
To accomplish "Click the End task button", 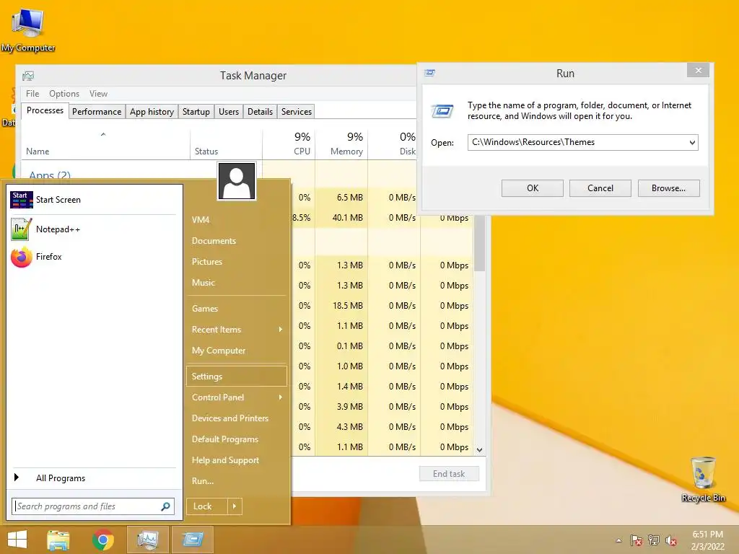I will 449,474.
